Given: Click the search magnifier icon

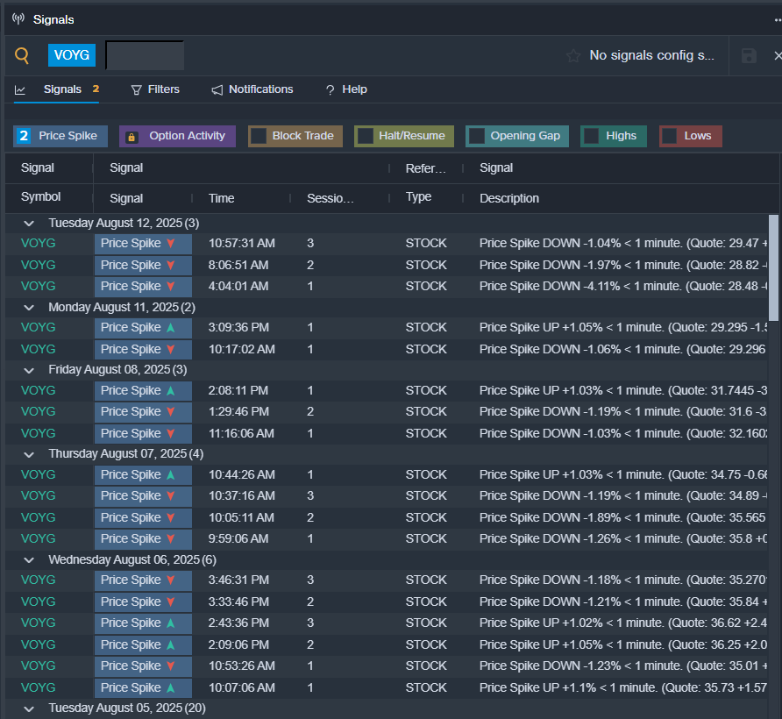Looking at the screenshot, I should [x=23, y=56].
